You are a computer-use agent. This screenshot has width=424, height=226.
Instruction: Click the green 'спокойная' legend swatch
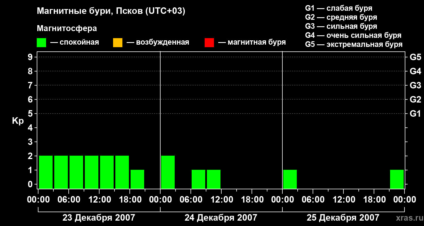point(42,43)
